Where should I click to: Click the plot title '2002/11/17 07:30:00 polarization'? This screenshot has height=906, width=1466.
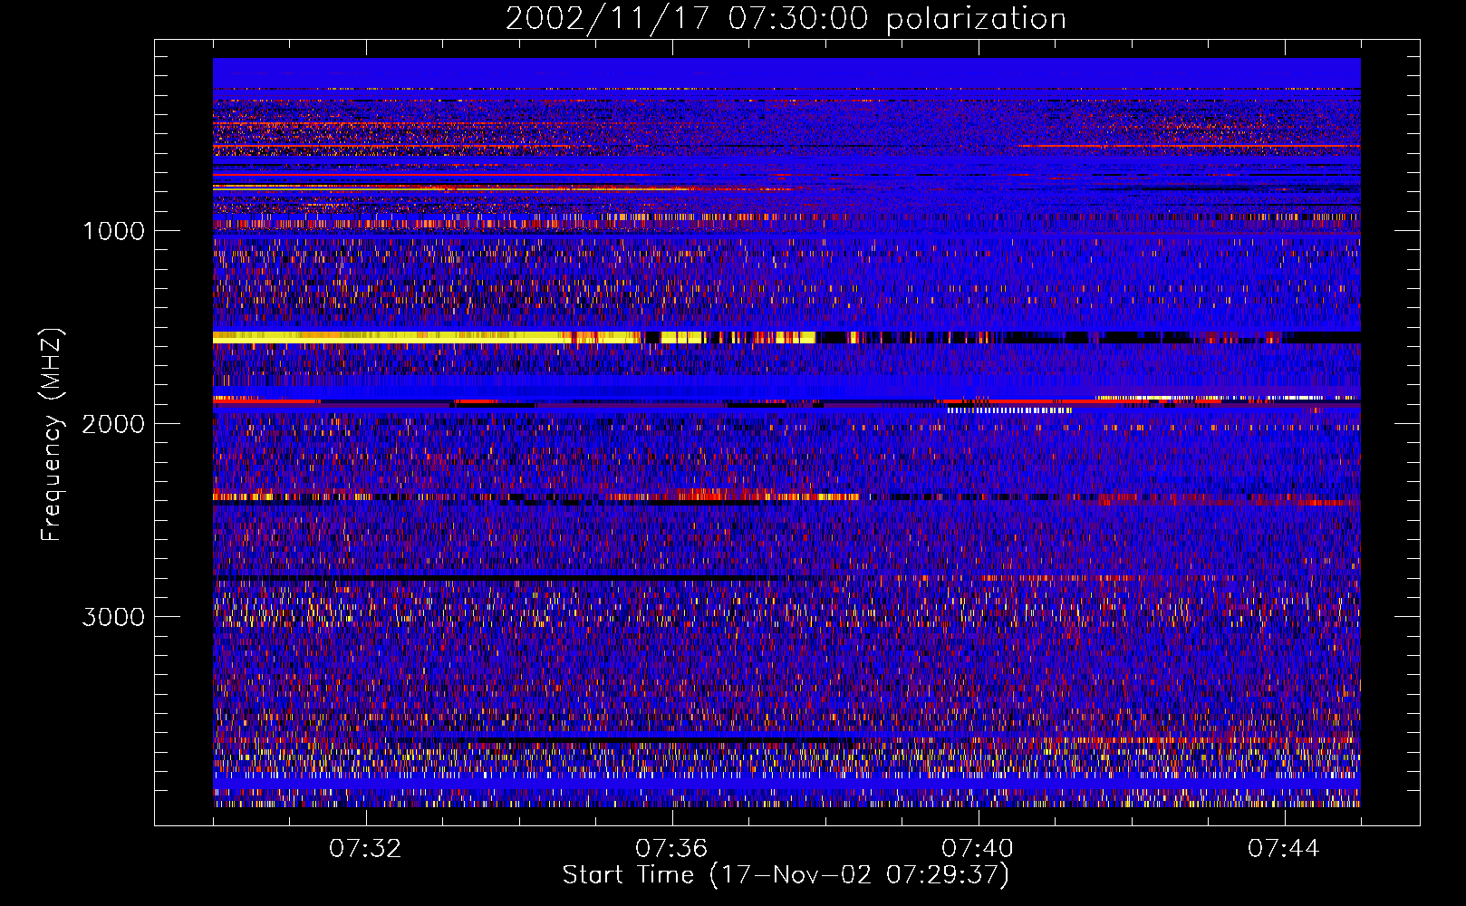786,18
